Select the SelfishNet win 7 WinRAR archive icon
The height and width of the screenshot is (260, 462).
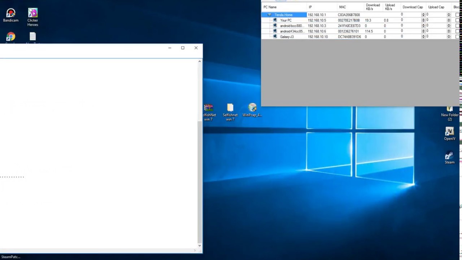click(208, 112)
